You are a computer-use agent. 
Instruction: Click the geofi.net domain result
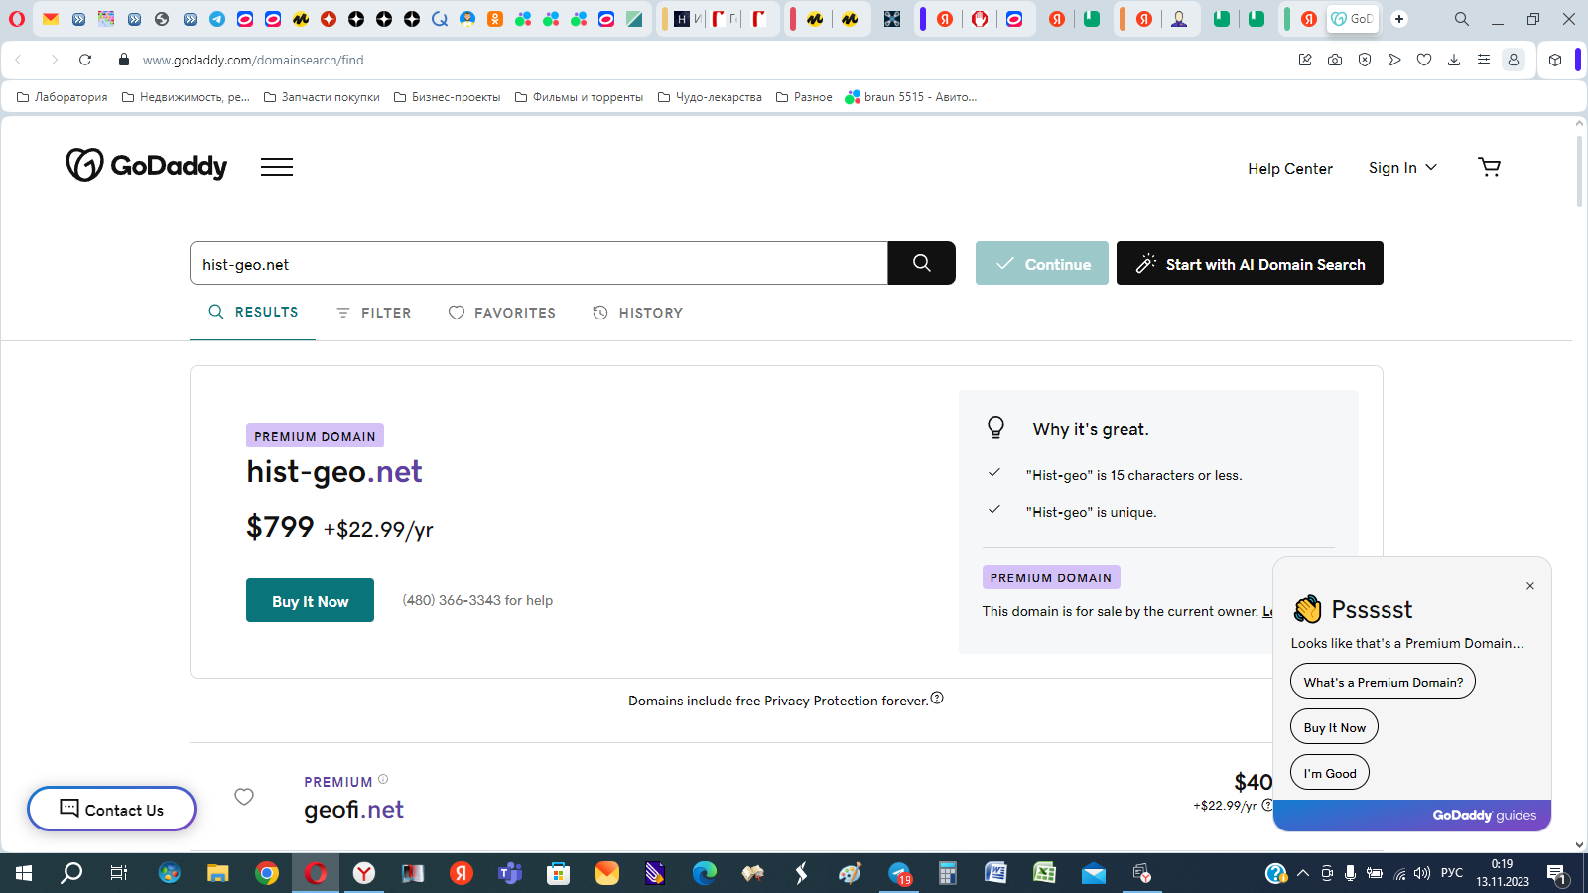point(353,810)
